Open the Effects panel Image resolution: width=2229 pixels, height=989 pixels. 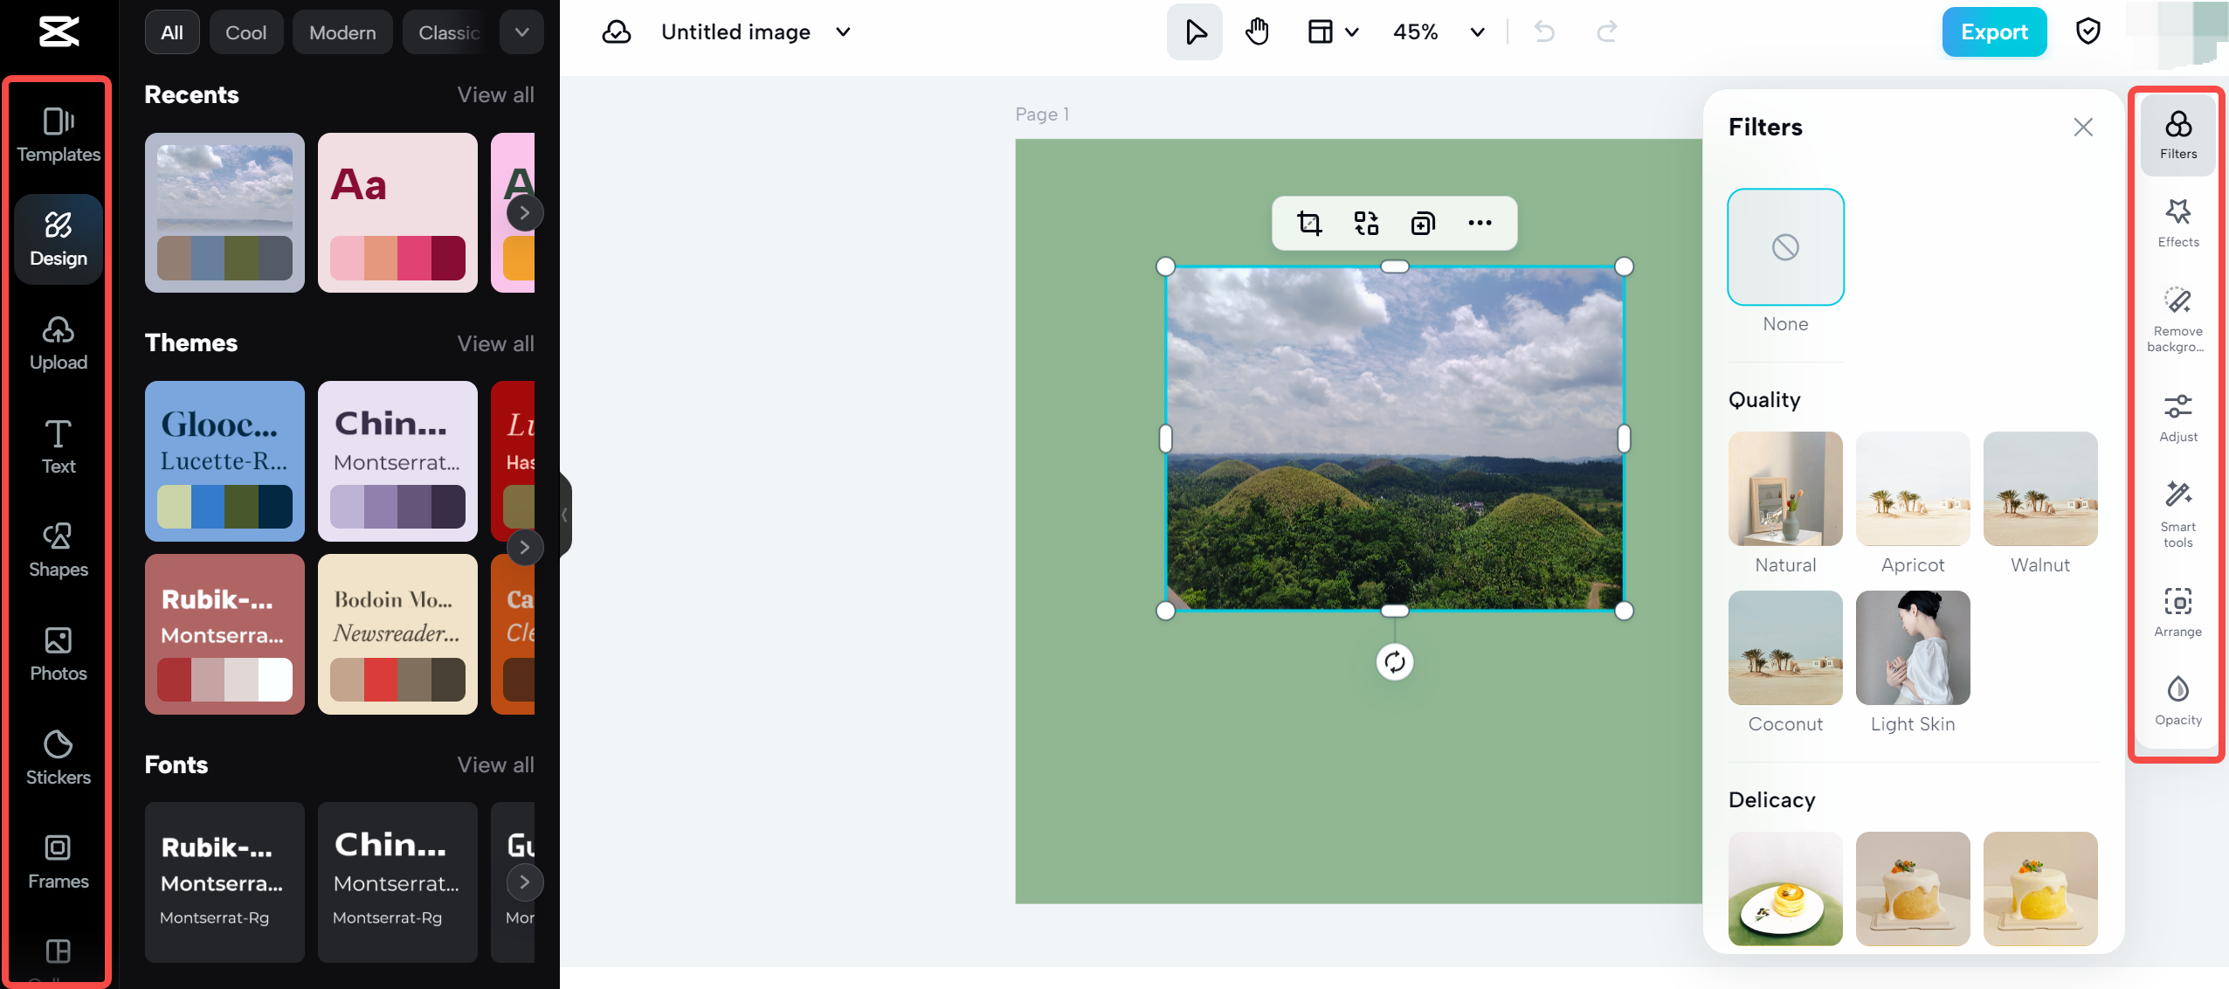tap(2177, 222)
